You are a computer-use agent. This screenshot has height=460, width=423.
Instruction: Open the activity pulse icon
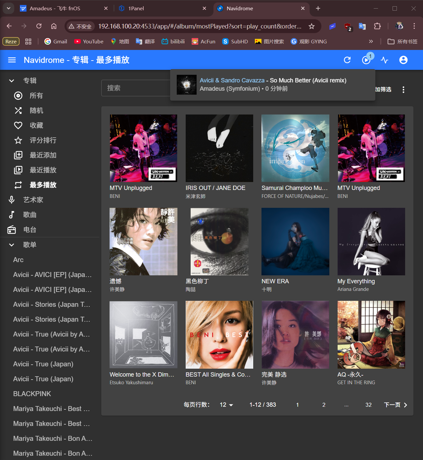tap(385, 60)
